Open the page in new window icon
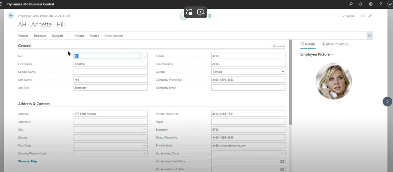This screenshot has height=172, width=393. pos(363,16)
